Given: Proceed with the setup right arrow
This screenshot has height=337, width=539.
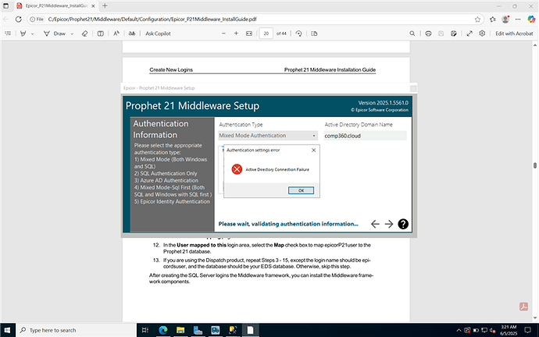Looking at the screenshot, I should pos(389,224).
